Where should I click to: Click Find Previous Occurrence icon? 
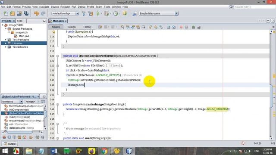point(128,27)
